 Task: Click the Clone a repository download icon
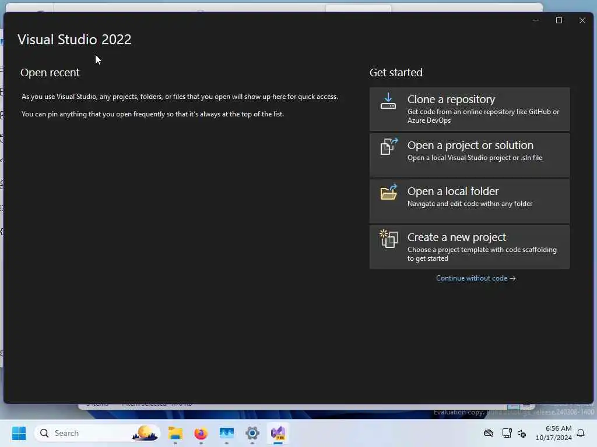pyautogui.click(x=388, y=101)
